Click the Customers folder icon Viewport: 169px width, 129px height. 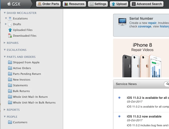tap(10, 122)
